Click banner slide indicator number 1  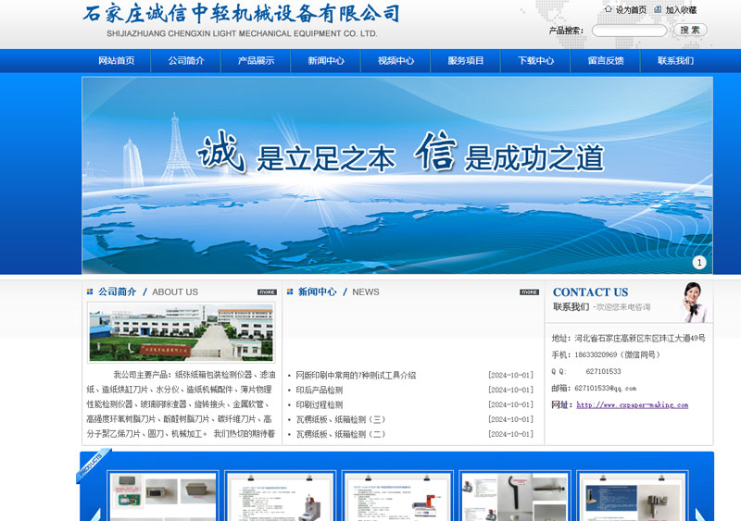point(698,263)
